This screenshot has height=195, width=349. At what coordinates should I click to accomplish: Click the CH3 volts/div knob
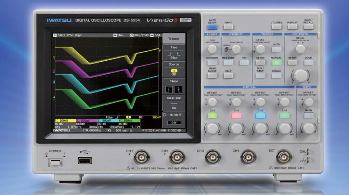260,128
